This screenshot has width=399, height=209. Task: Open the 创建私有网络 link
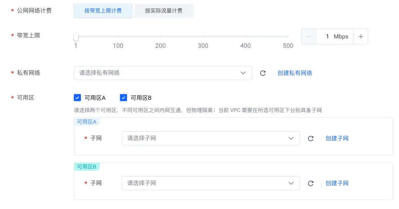(x=295, y=73)
